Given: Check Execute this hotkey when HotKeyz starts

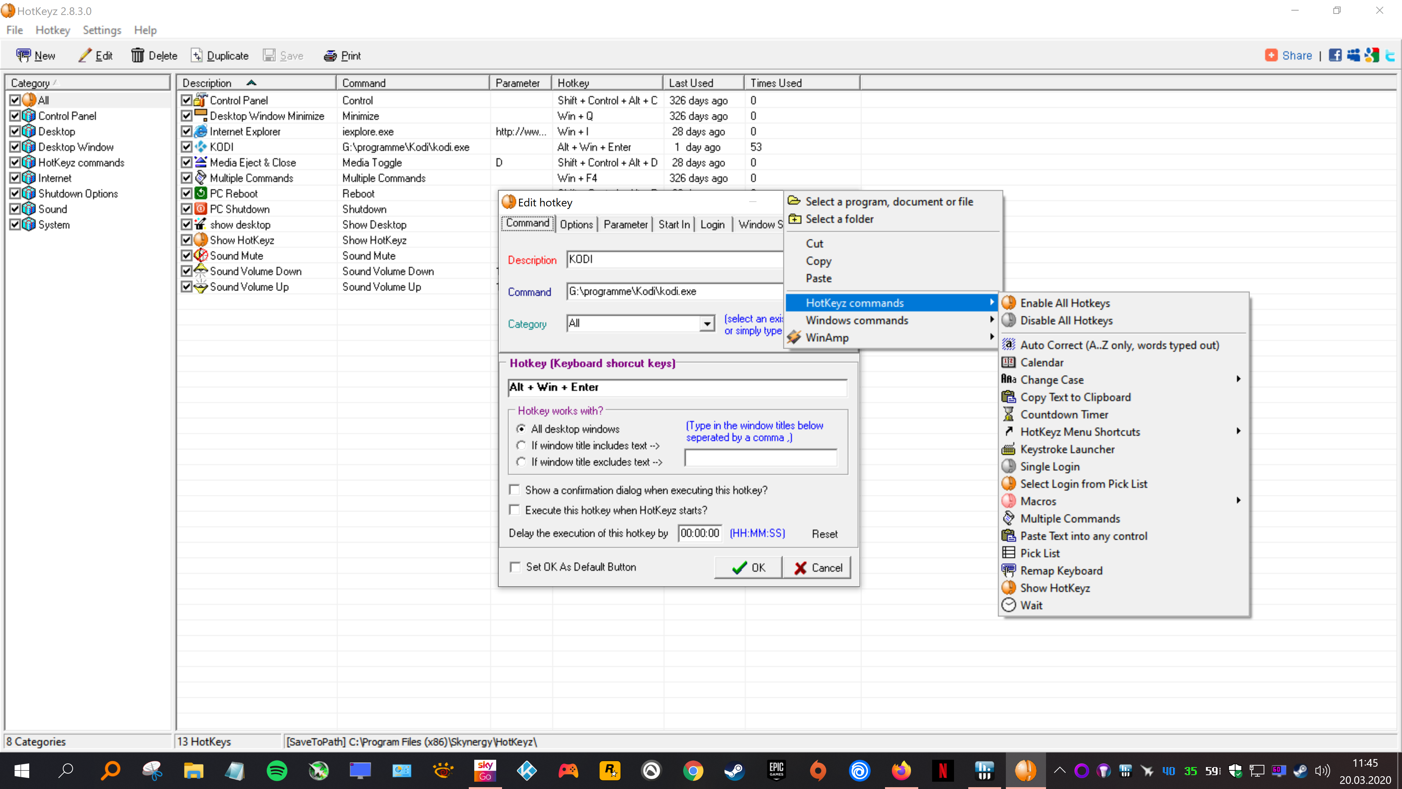Looking at the screenshot, I should pos(514,510).
